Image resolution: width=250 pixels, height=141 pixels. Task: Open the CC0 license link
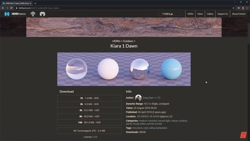pos(95,137)
